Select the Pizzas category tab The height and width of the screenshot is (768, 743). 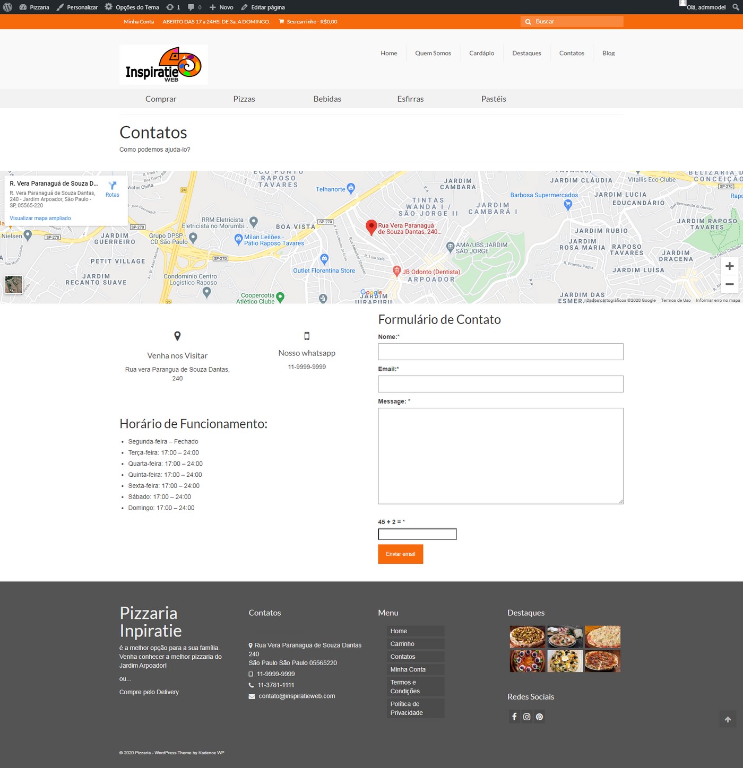(x=244, y=99)
